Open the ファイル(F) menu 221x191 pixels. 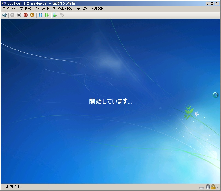[x=10, y=9]
